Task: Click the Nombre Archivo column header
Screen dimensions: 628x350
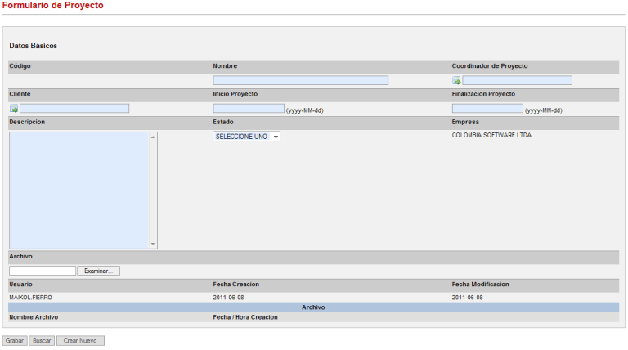Action: click(34, 317)
